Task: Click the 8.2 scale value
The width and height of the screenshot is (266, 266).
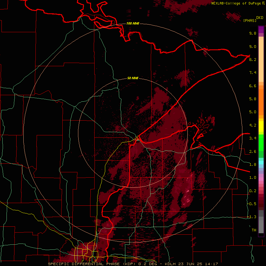Action: tap(253, 59)
